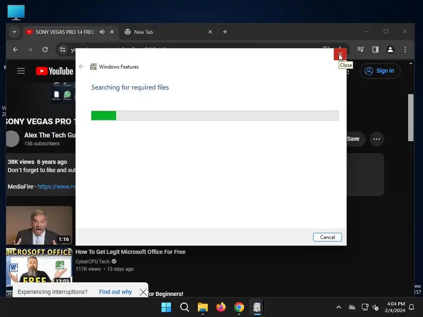This screenshot has width=423, height=317.
Task: Open Chrome media controls icon
Action: pyautogui.click(x=360, y=50)
